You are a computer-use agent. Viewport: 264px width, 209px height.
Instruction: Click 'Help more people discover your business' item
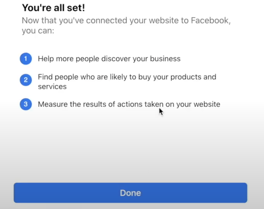109,58
